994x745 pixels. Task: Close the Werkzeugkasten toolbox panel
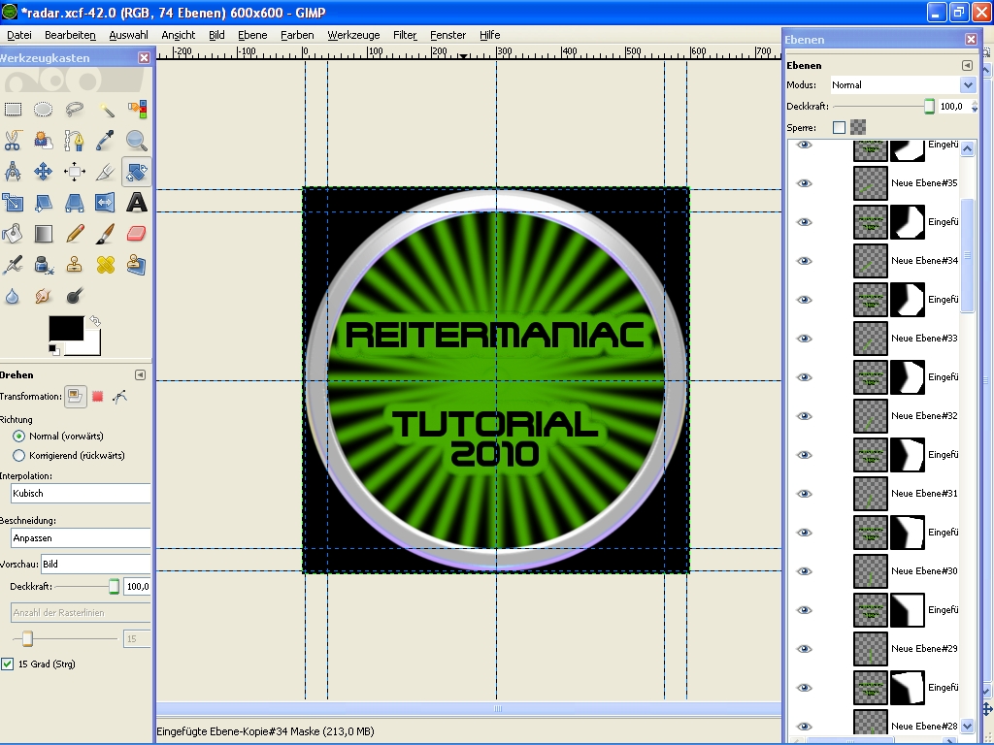144,57
